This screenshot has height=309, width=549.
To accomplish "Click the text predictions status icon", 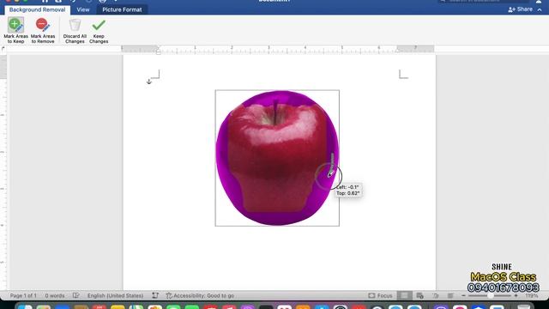I will pyautogui.click(x=155, y=295).
